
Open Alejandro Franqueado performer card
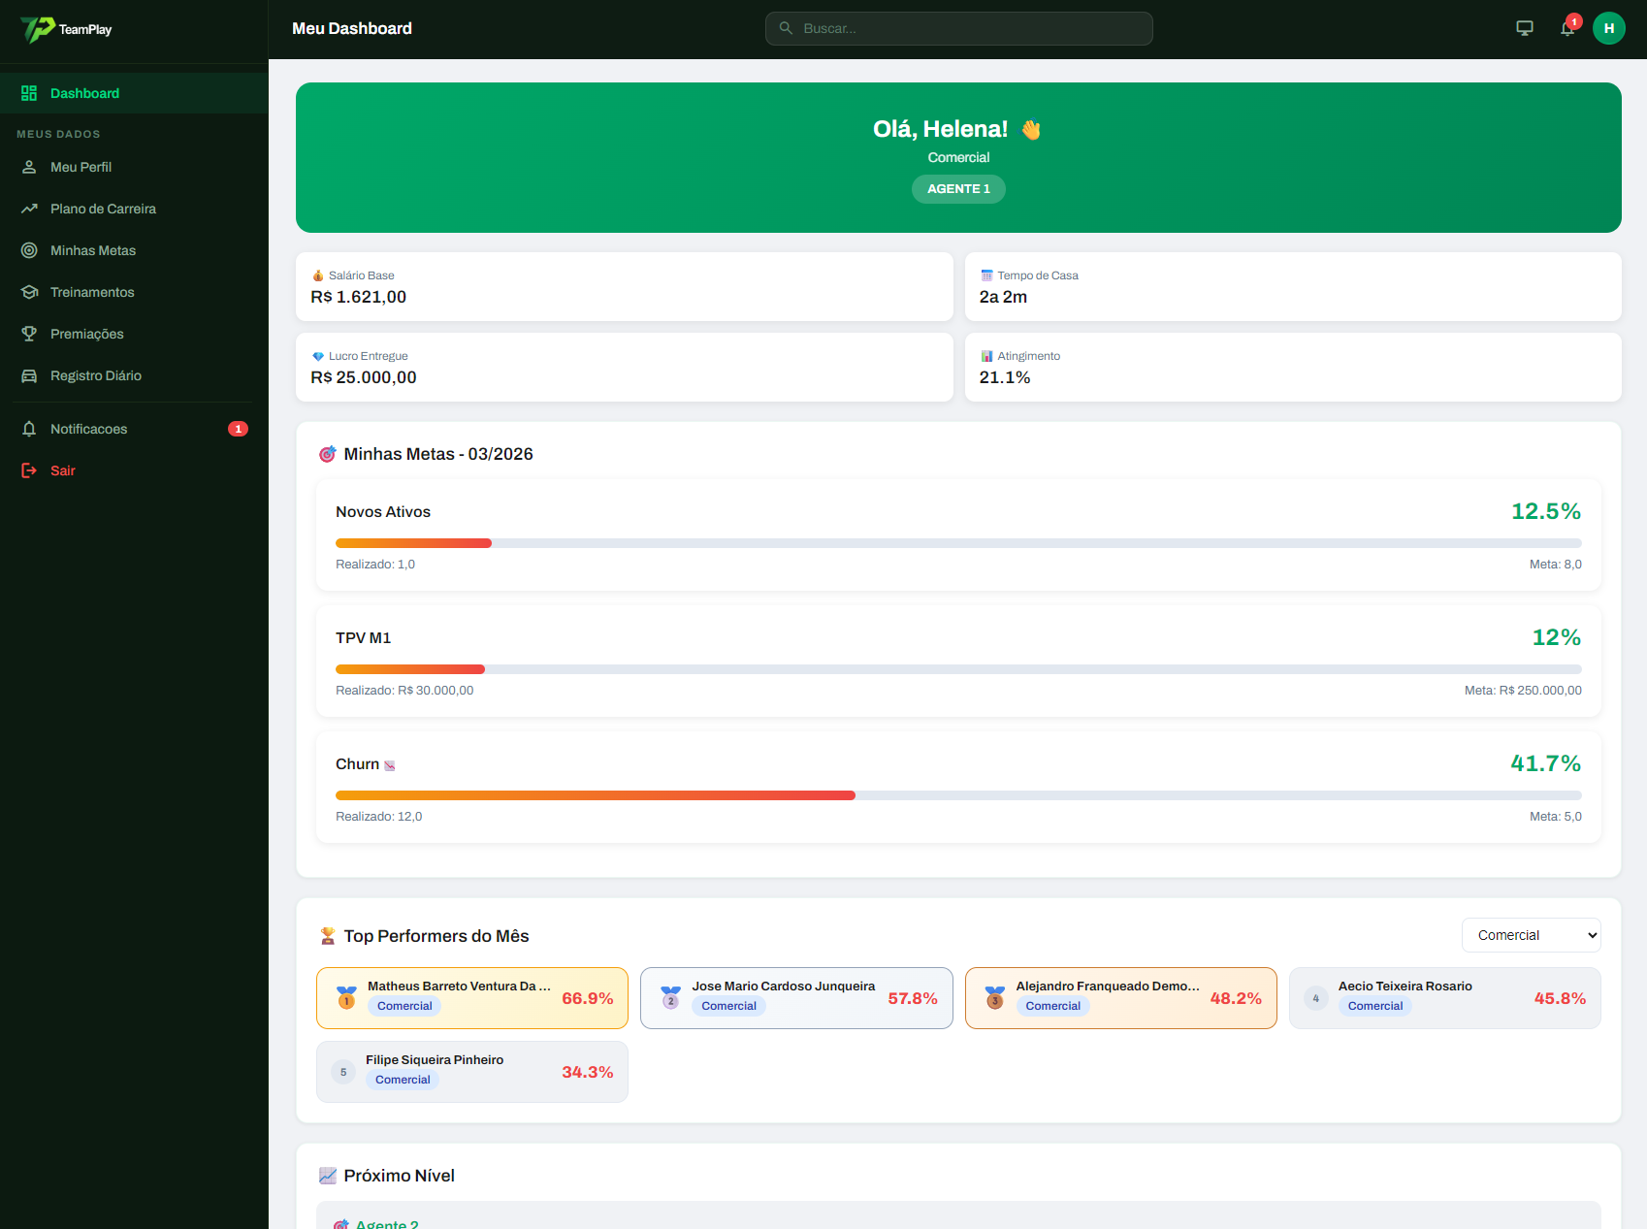pyautogui.click(x=1120, y=998)
